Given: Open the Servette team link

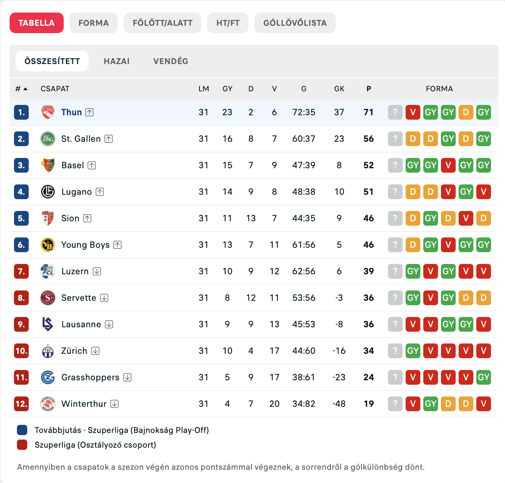Looking at the screenshot, I should 79,298.
